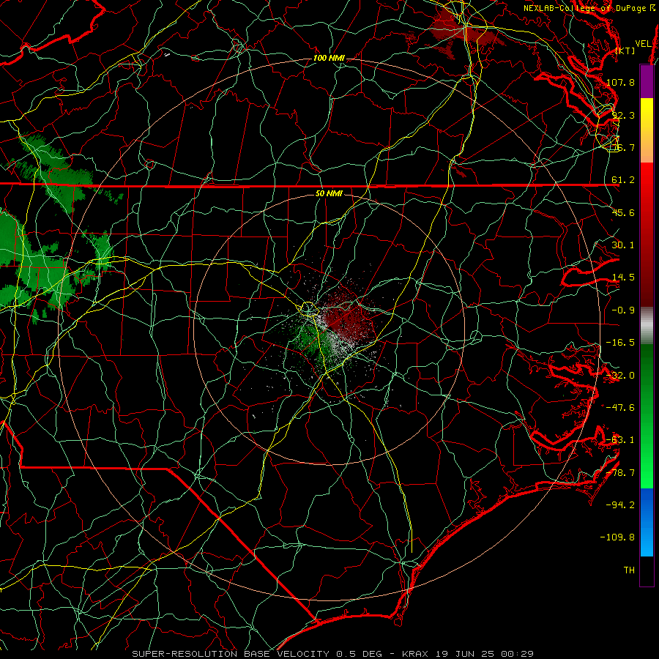Click the -47.6 legend value
Image resolution: width=659 pixels, height=659 pixels.
tap(620, 408)
